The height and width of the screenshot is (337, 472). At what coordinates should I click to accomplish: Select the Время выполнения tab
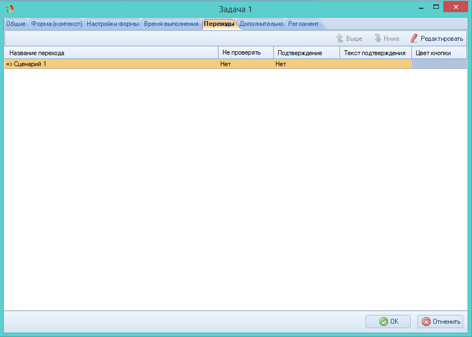(171, 24)
